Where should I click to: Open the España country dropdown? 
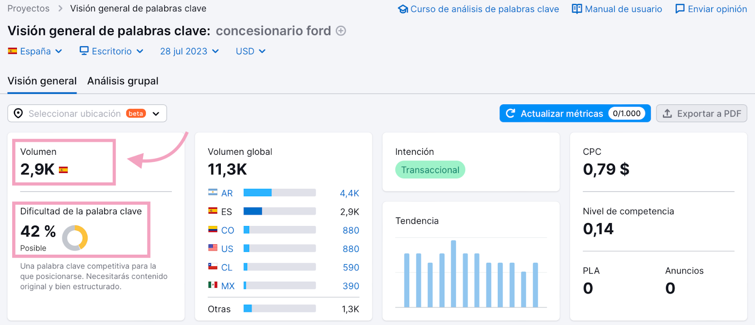click(x=35, y=51)
